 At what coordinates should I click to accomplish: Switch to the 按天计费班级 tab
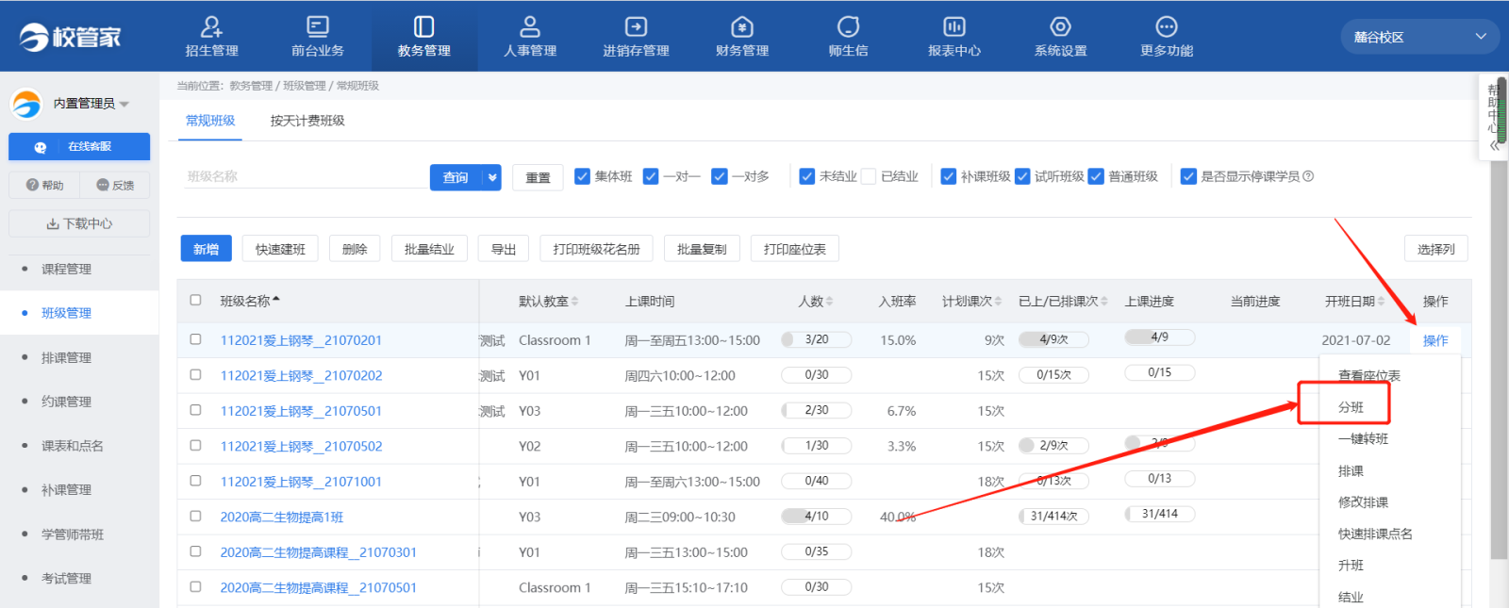307,121
